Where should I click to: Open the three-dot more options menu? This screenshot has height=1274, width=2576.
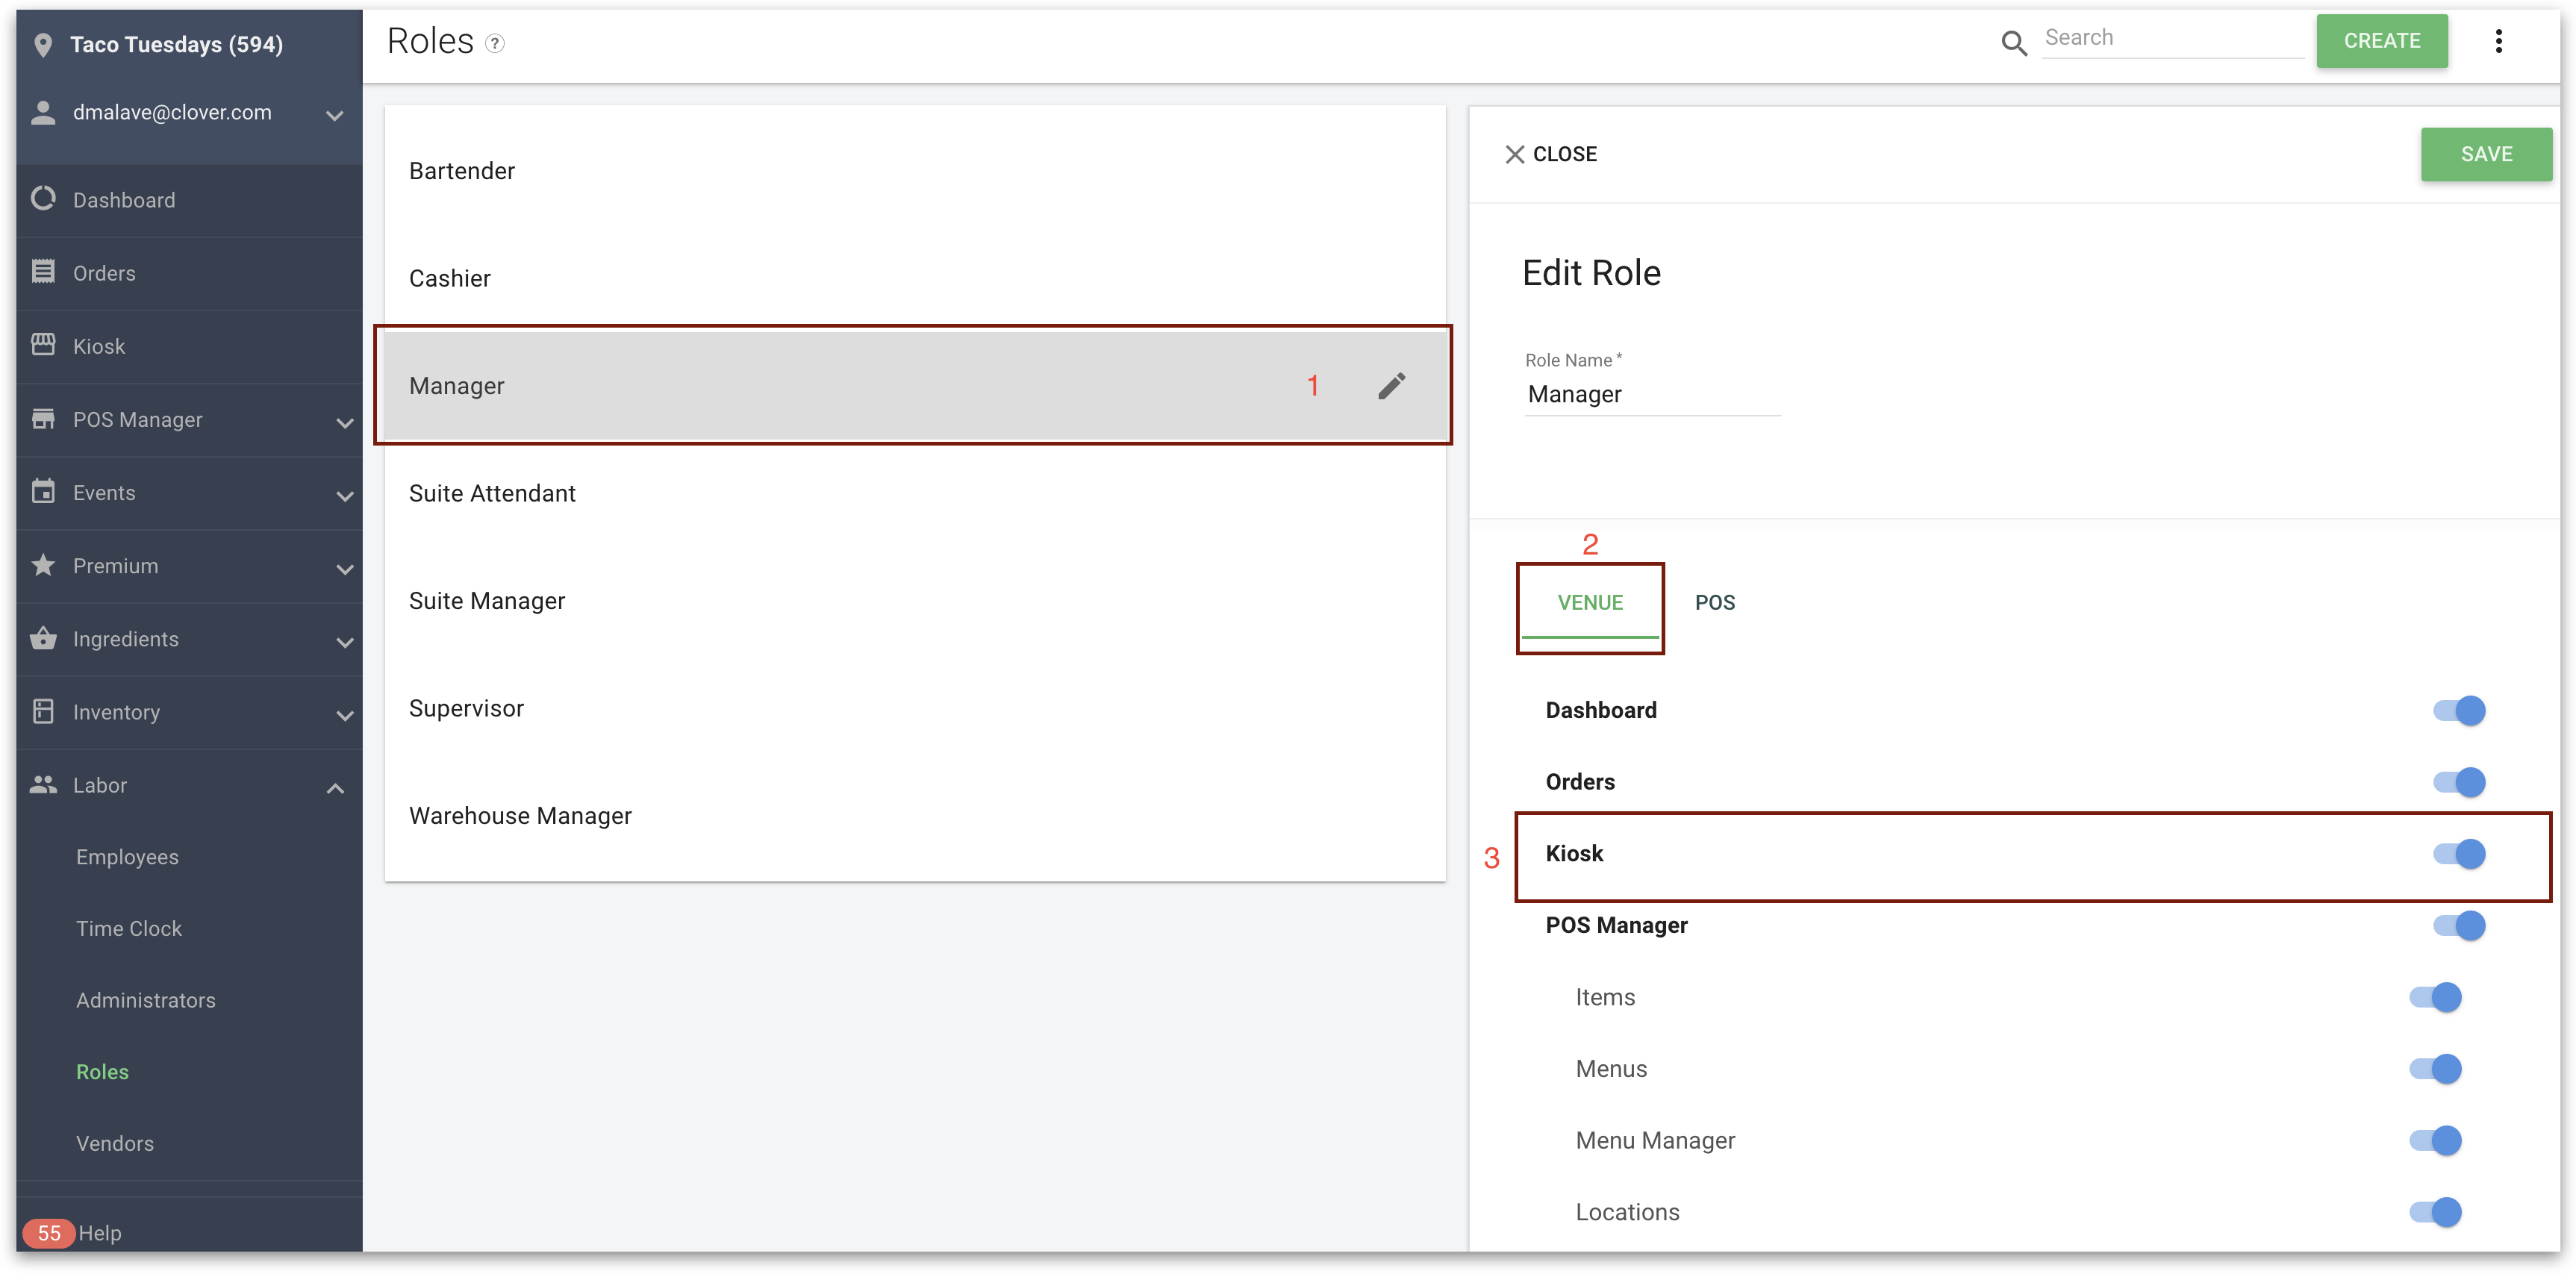2498,41
